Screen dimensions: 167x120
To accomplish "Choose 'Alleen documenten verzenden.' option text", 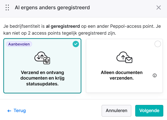I will [x=122, y=75].
